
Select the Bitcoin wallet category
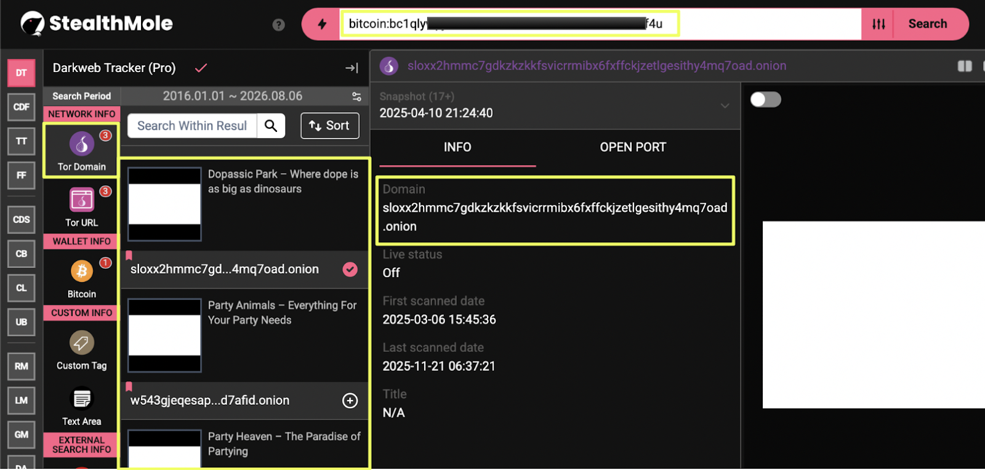coord(81,278)
